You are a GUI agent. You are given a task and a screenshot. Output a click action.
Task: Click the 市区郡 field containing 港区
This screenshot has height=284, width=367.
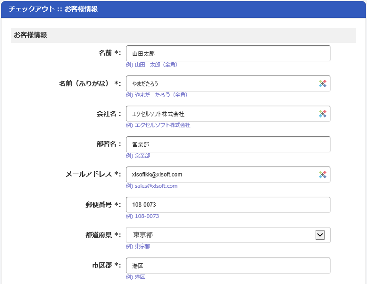228,266
